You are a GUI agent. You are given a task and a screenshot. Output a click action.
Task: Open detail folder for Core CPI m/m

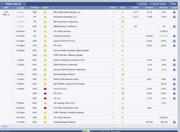click(123, 88)
